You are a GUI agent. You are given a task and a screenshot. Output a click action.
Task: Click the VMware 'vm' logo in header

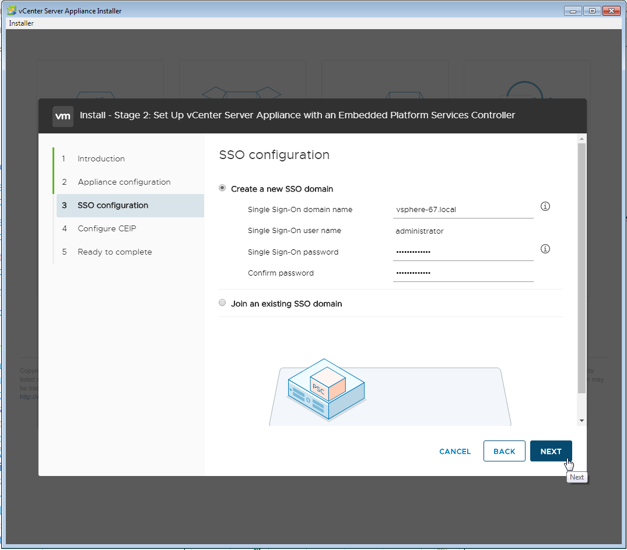(x=63, y=115)
